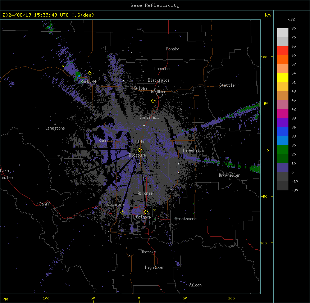Click the Stettler city label
This screenshot has height=303, width=310.
pos(228,85)
